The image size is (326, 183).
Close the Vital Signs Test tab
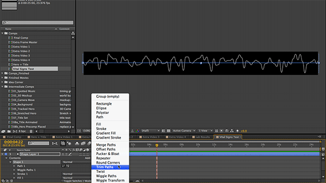[240, 137]
